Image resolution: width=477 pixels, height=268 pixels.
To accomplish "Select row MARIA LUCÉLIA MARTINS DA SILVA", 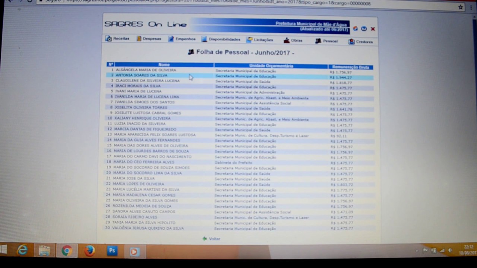I will tap(240, 190).
